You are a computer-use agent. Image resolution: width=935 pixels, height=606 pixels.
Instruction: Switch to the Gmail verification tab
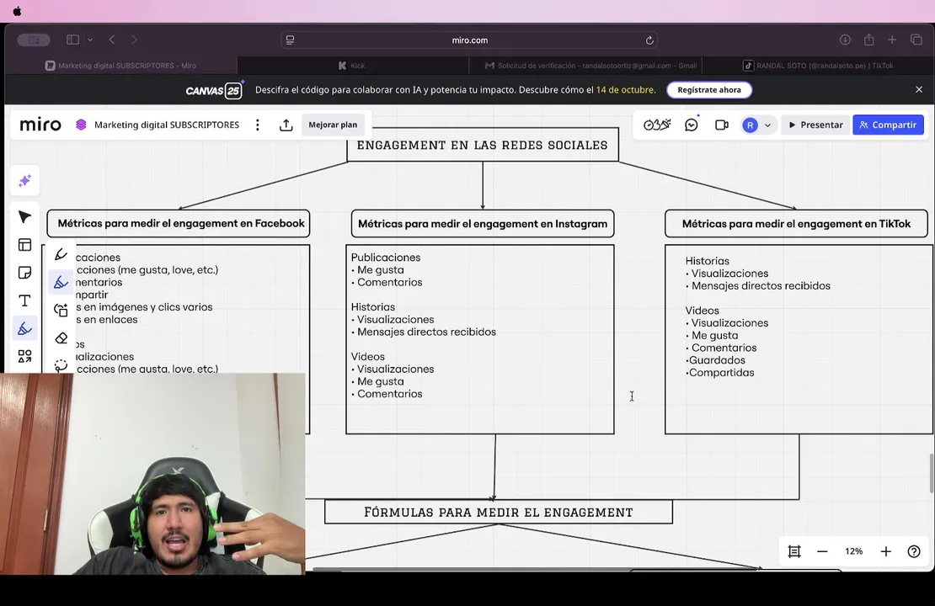[x=585, y=66]
